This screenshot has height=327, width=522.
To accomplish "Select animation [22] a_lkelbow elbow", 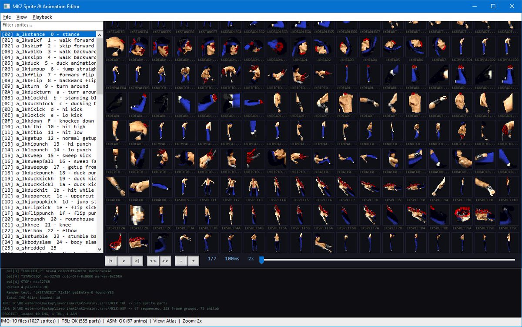I will (48, 230).
